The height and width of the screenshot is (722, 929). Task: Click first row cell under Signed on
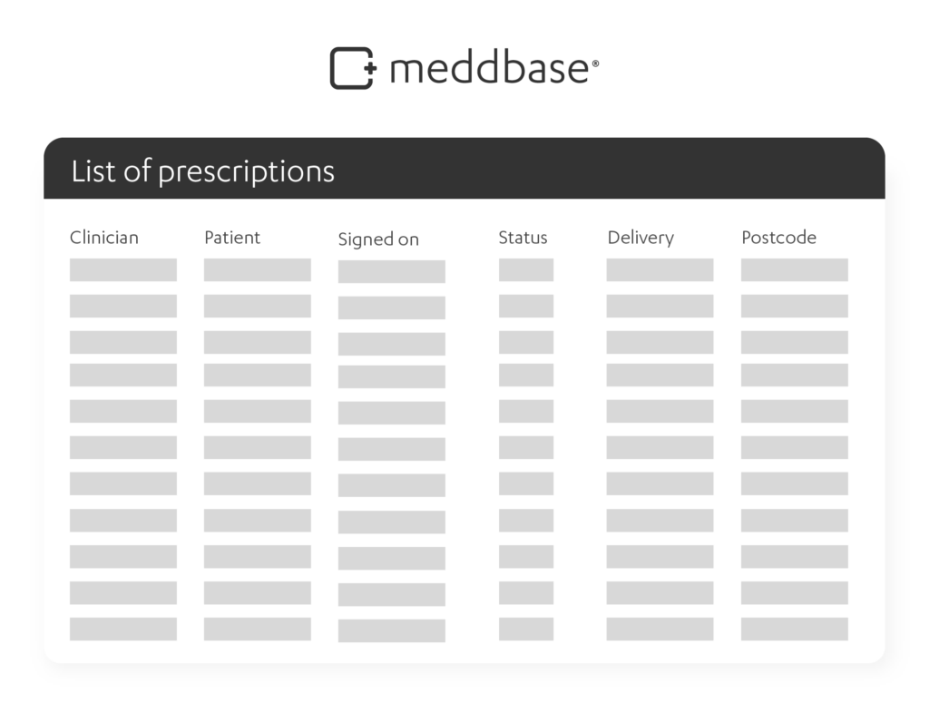coord(392,272)
